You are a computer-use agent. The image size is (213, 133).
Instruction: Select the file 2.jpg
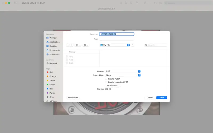click(69, 60)
